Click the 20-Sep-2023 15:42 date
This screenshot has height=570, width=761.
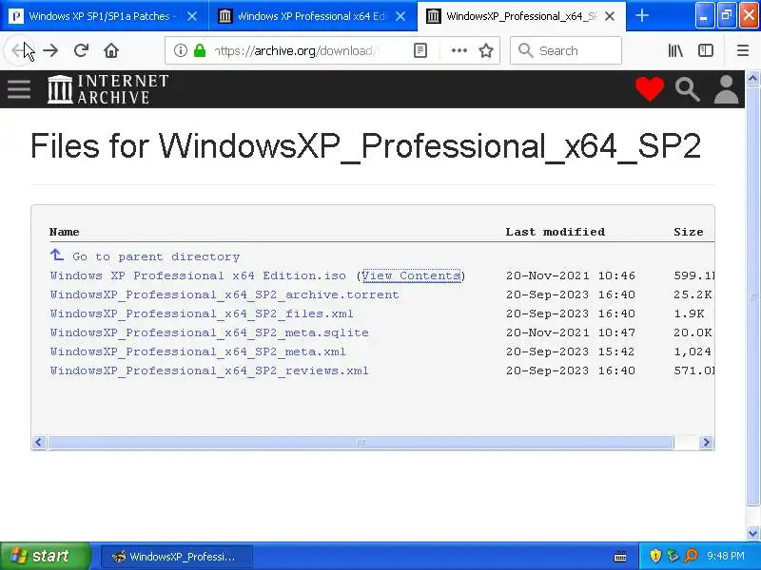tap(570, 351)
